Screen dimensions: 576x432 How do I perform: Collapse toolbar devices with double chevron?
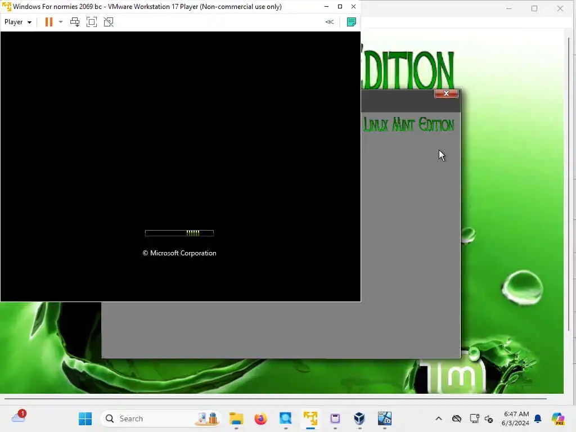coord(330,22)
